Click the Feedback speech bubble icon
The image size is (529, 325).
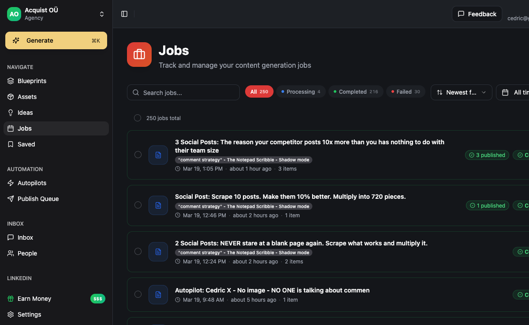click(x=461, y=14)
